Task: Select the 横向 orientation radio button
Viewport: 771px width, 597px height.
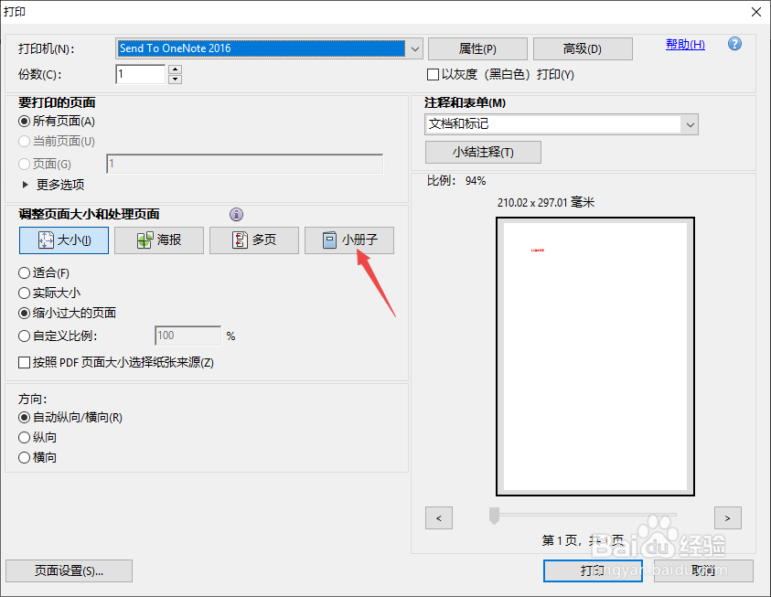Action: 23,457
